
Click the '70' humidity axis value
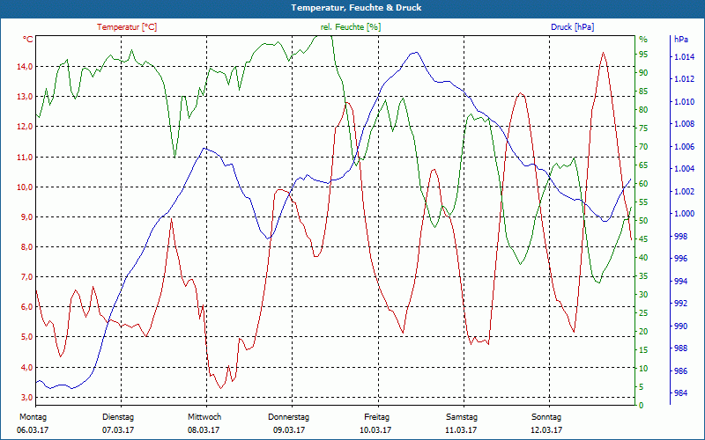(643, 147)
